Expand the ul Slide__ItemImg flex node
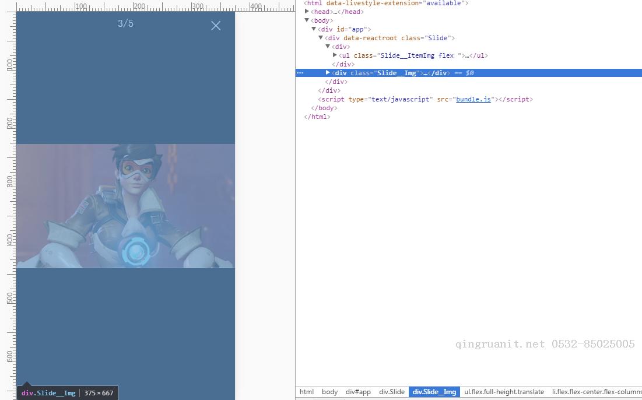The width and height of the screenshot is (642, 400). coord(335,55)
